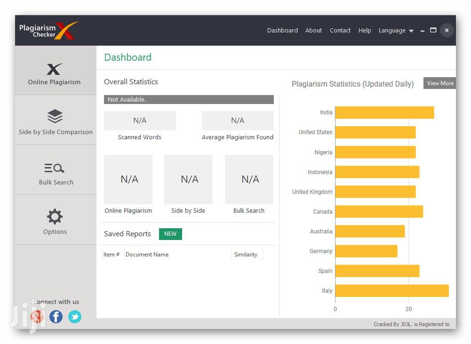
Task: Select the United Kingdom chart bar
Action: point(375,192)
